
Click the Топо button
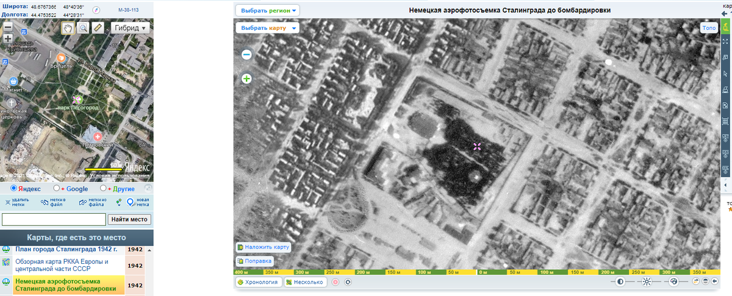tap(709, 28)
